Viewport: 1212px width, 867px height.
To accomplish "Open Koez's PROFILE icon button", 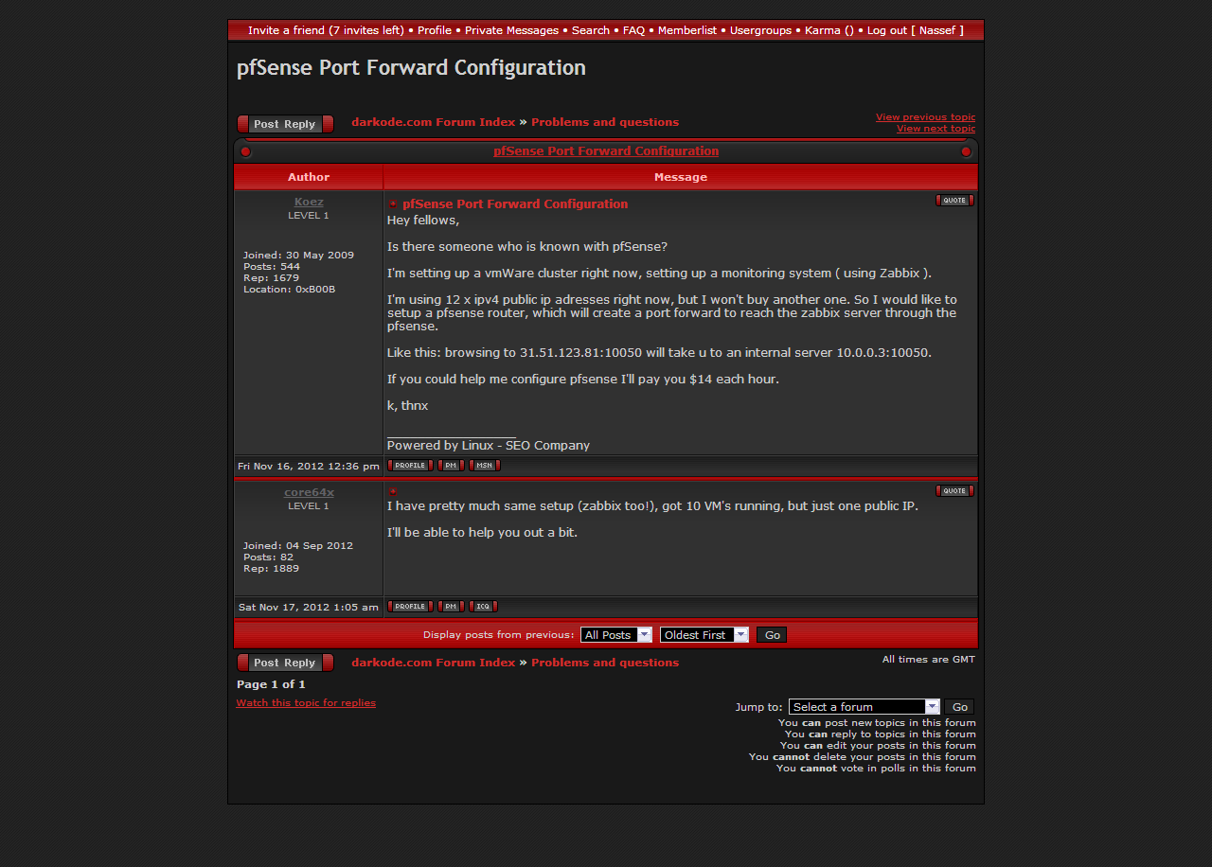I will [x=410, y=466].
